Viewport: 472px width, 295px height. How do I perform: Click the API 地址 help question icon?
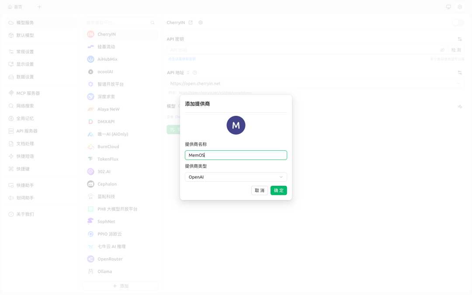pos(195,73)
